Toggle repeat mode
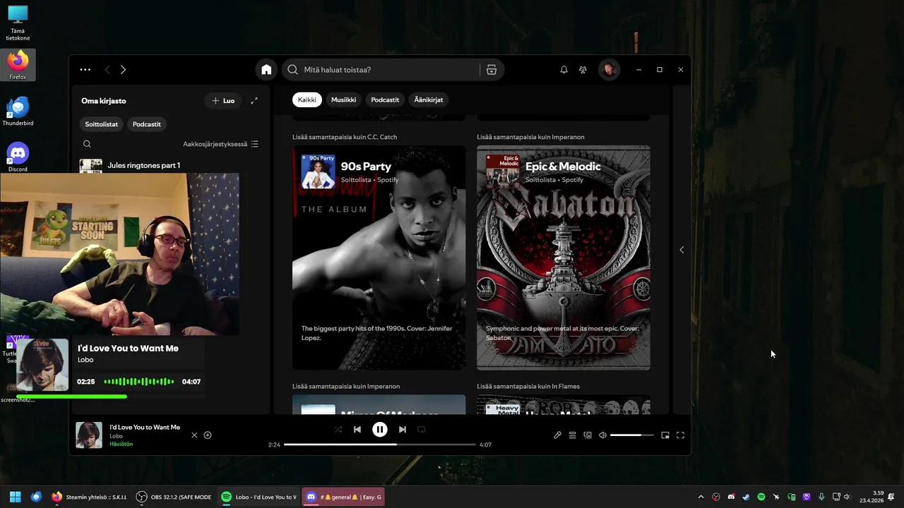This screenshot has width=904, height=508. click(x=422, y=429)
